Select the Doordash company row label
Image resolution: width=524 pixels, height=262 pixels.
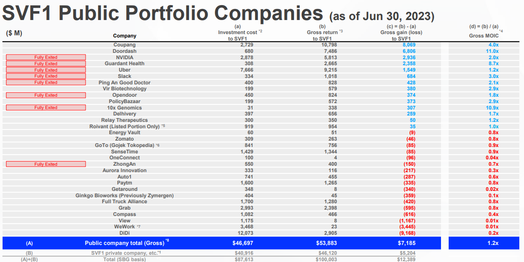(x=124, y=51)
